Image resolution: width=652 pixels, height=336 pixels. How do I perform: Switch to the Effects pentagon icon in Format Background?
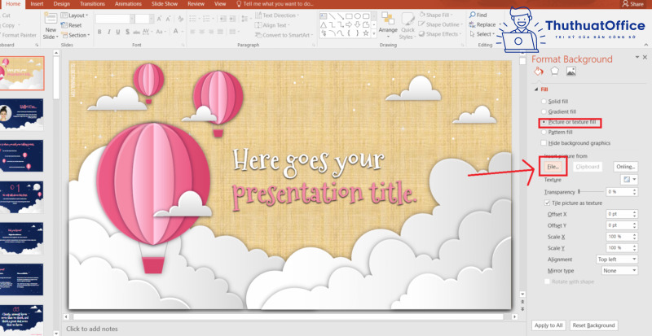(554, 72)
